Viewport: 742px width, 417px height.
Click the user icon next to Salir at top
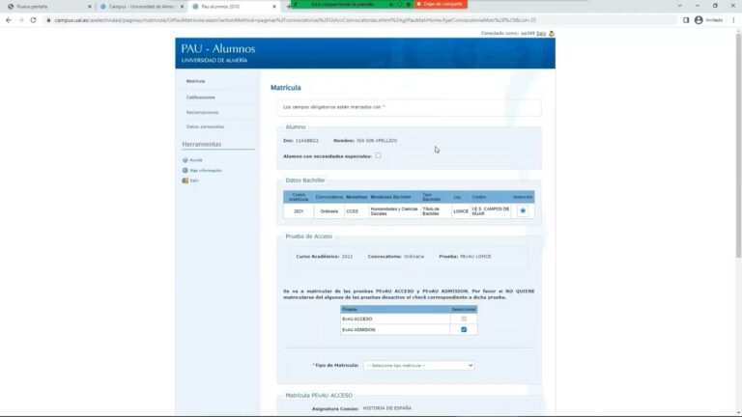552,34
